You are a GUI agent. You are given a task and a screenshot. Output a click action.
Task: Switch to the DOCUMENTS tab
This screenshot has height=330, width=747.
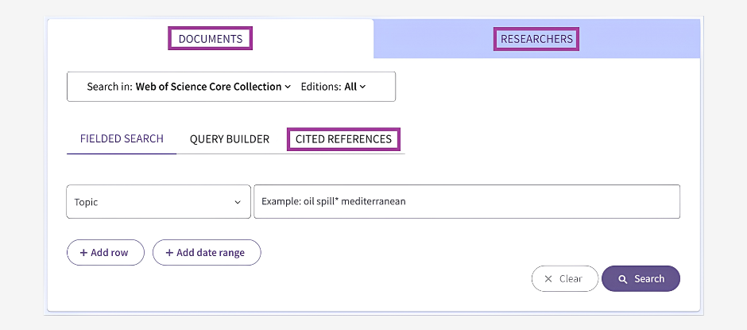tap(210, 39)
